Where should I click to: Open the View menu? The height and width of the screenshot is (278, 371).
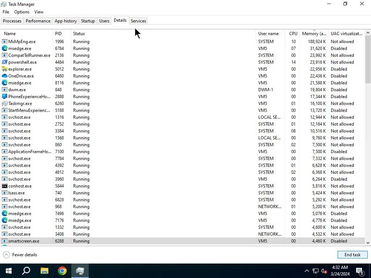[x=39, y=12]
